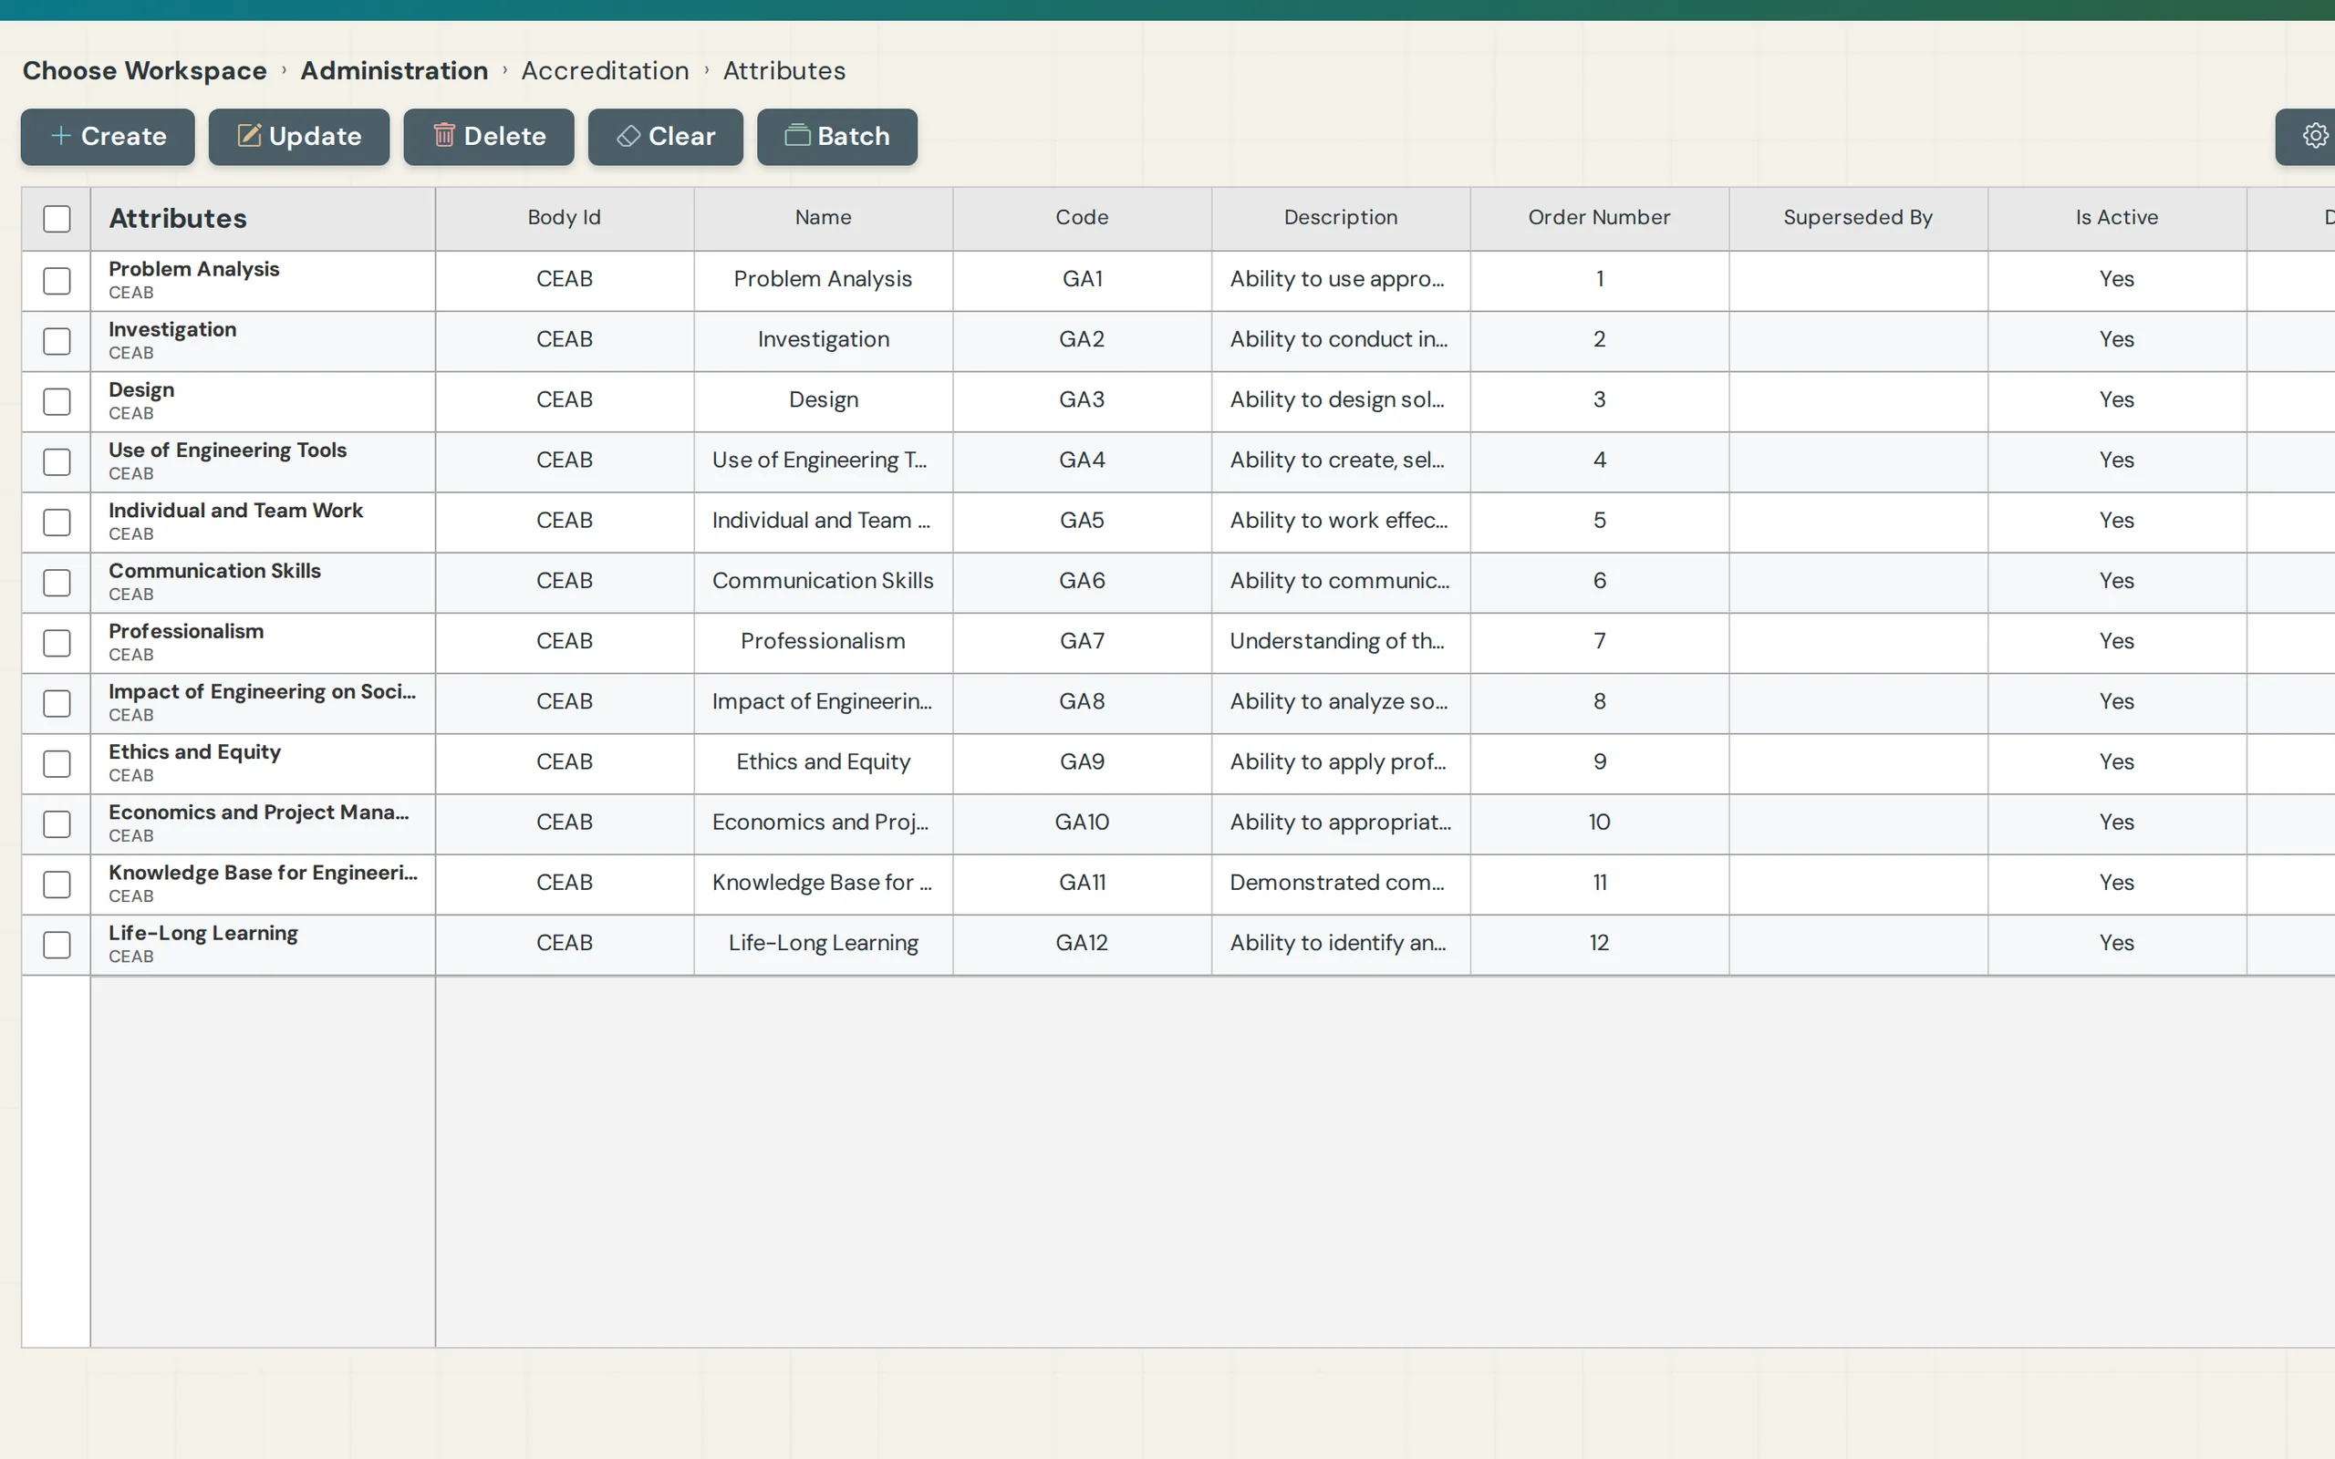2335x1459 pixels.
Task: Open the Impact of Engineering on Soci... row
Action: (x=263, y=702)
